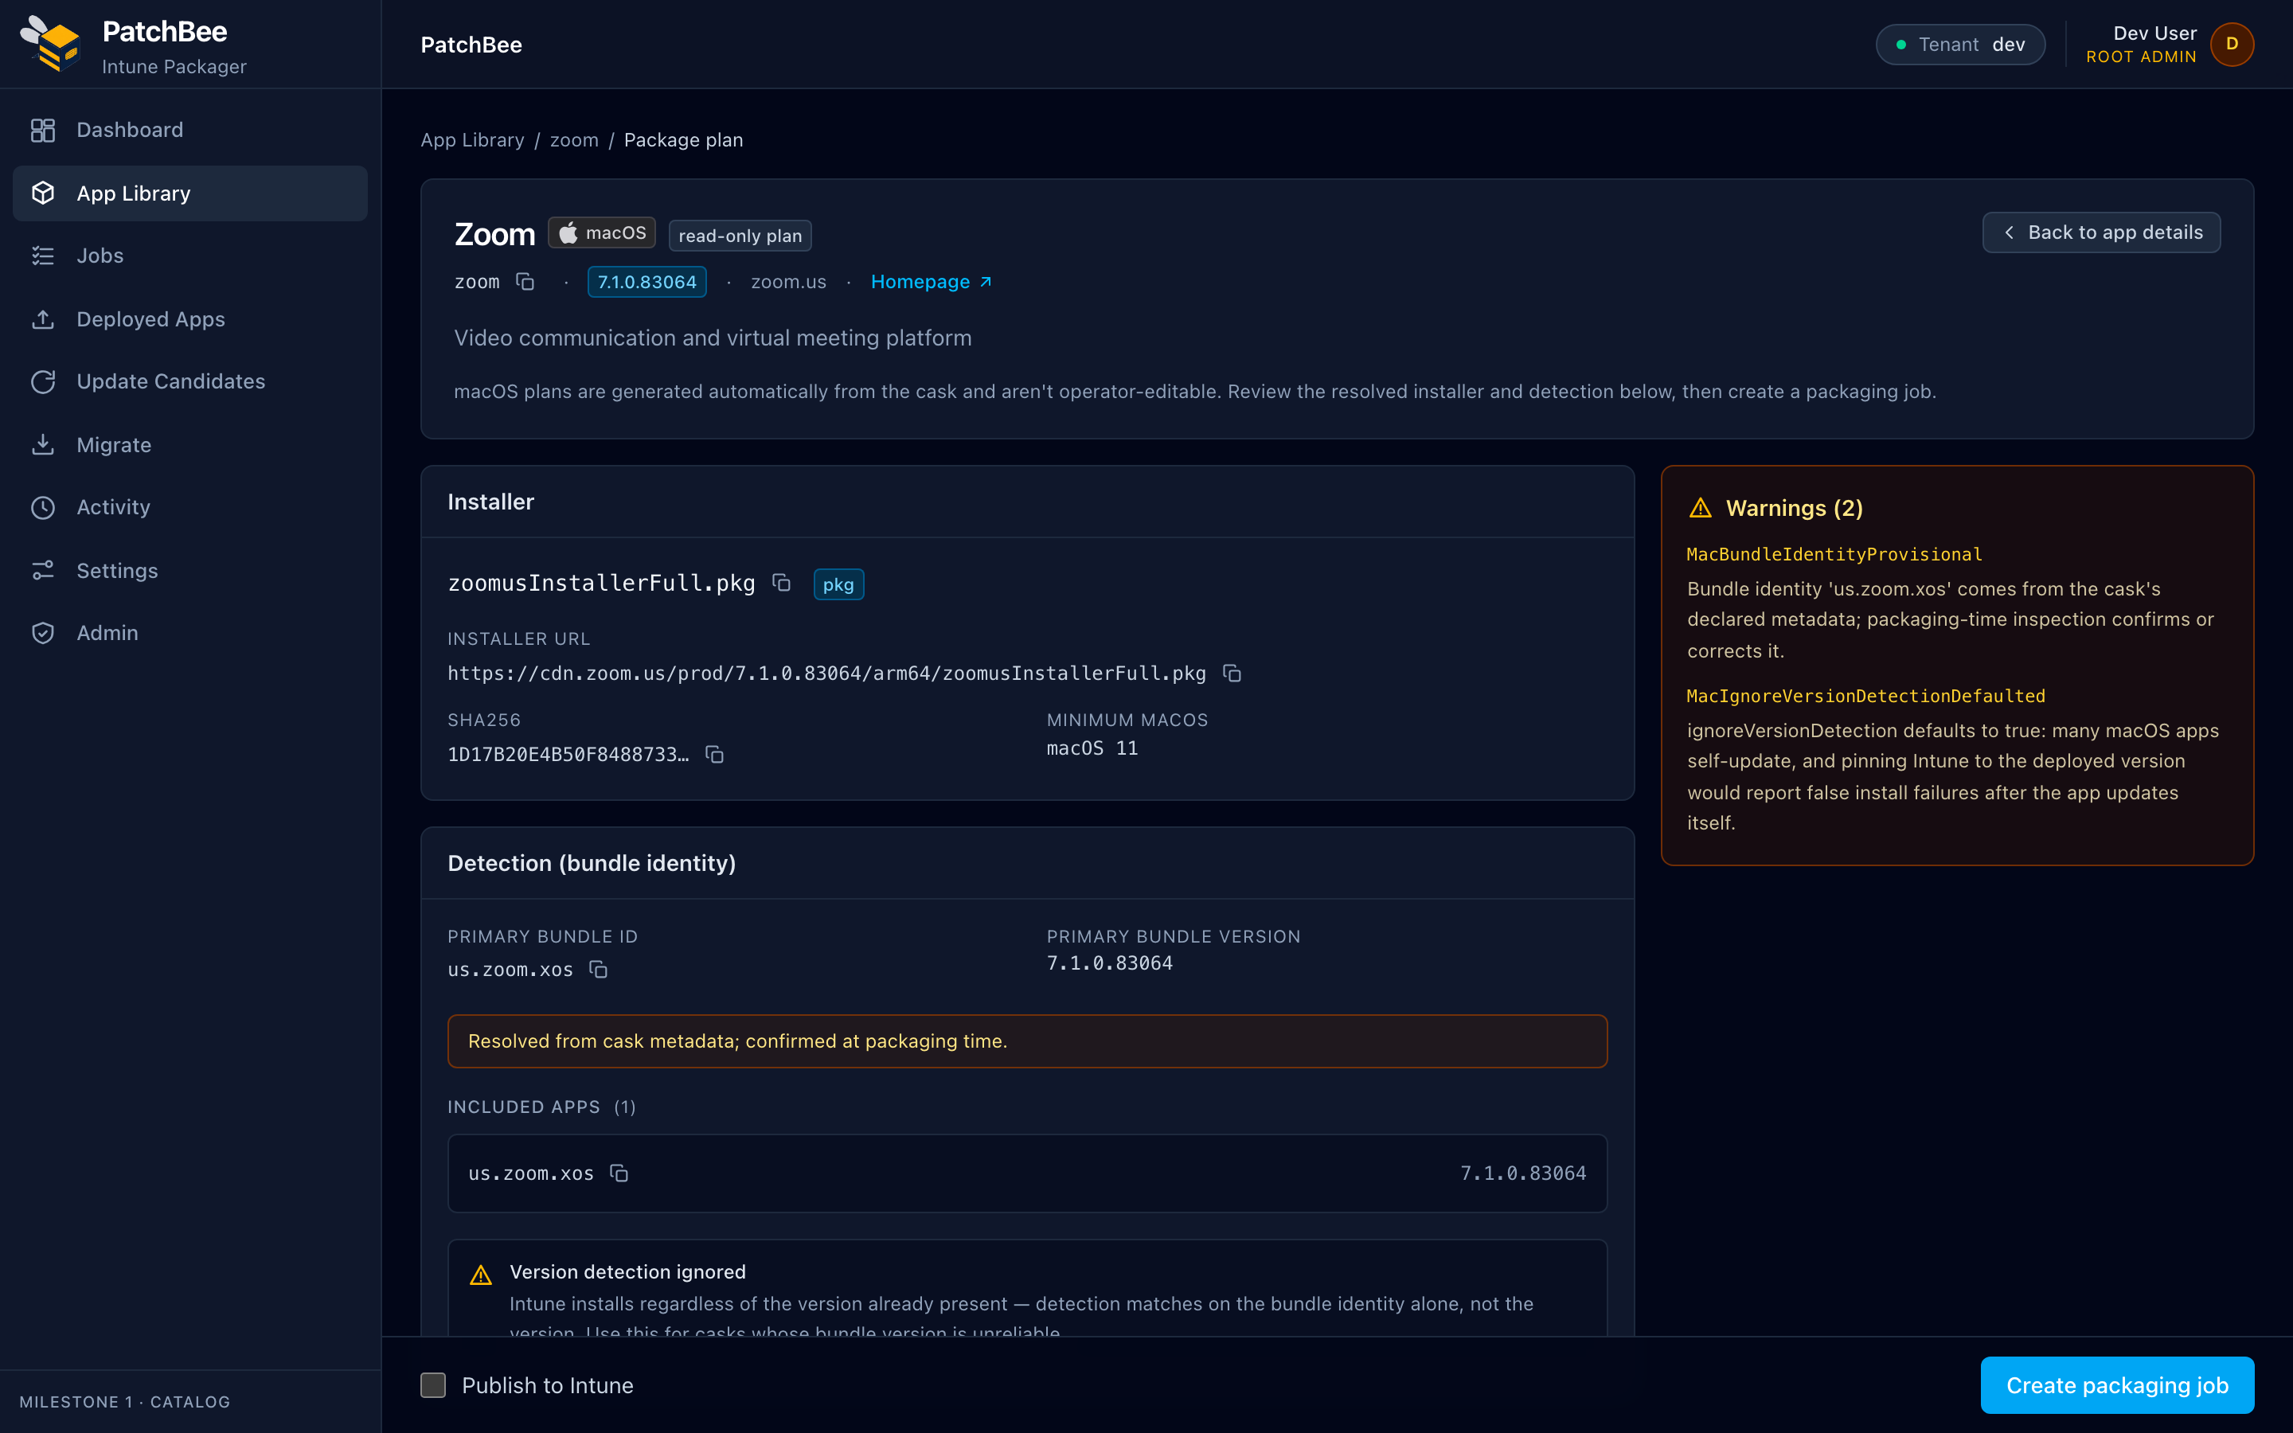2293x1433 pixels.
Task: Click the Milestone 1 · Catalog footer
Action: click(125, 1402)
